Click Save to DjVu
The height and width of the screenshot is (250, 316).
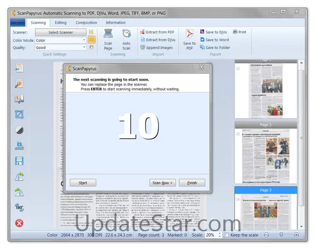point(213,32)
